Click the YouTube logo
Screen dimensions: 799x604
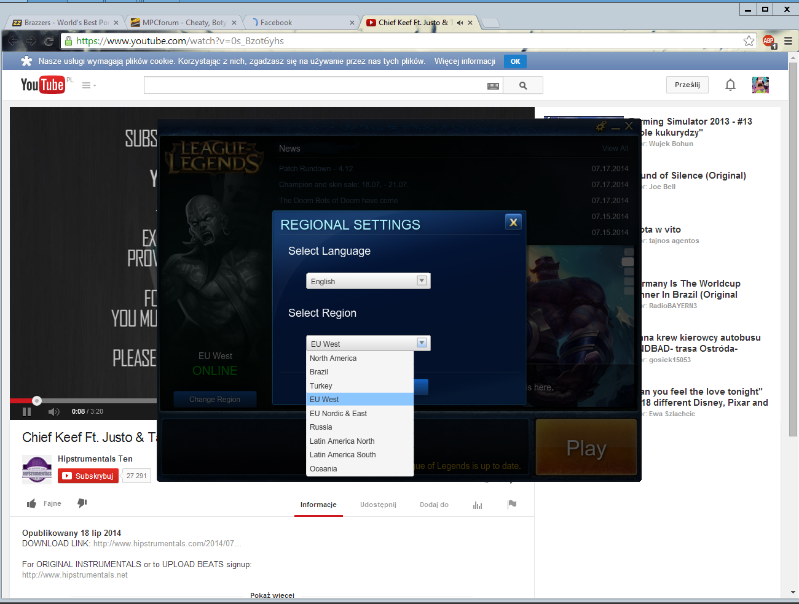click(42, 85)
